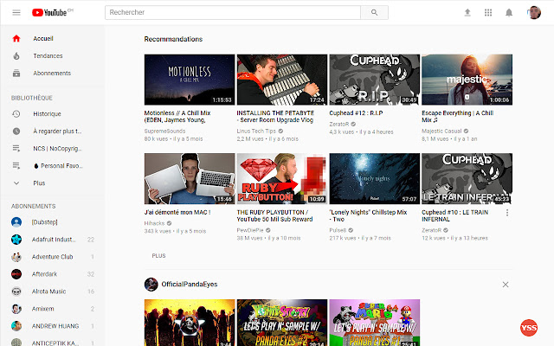Open the notifications bell
This screenshot has height=346, width=554.
point(509,13)
